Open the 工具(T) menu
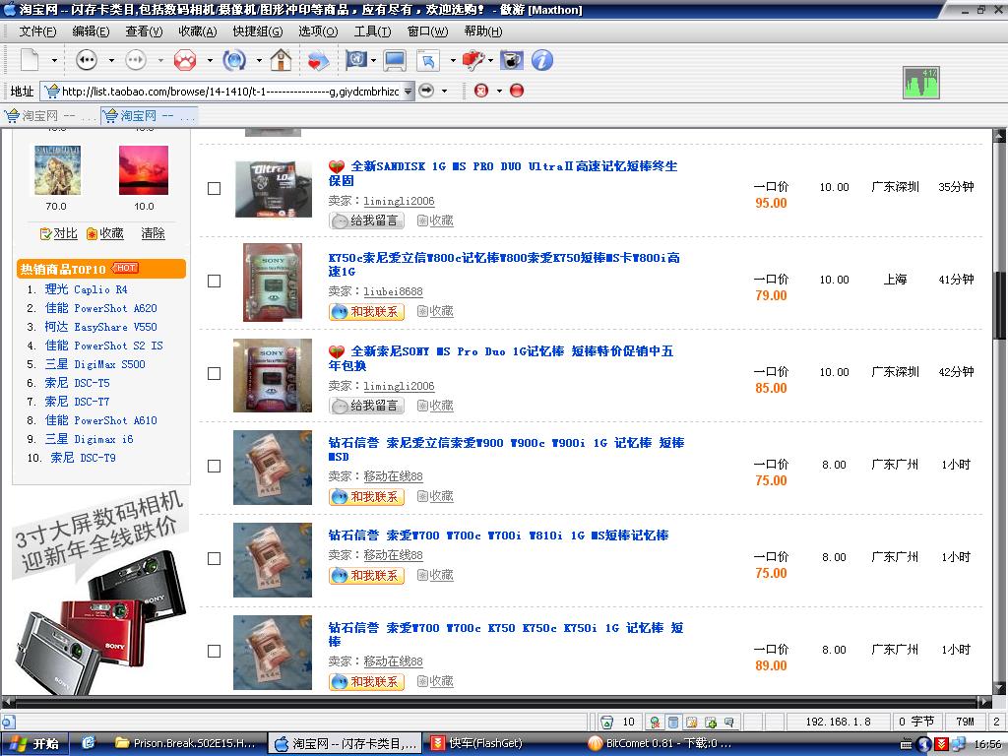The image size is (1008, 756). pyautogui.click(x=372, y=31)
